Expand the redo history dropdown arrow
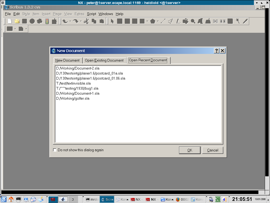The image size is (270, 203). [80, 21]
